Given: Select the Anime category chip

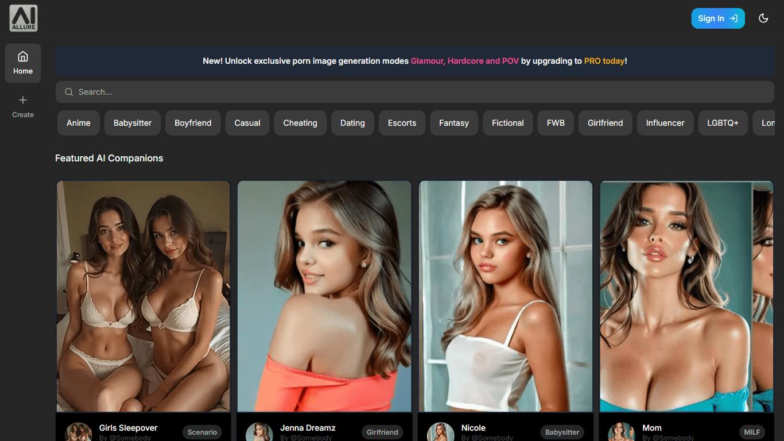Looking at the screenshot, I should click(79, 123).
